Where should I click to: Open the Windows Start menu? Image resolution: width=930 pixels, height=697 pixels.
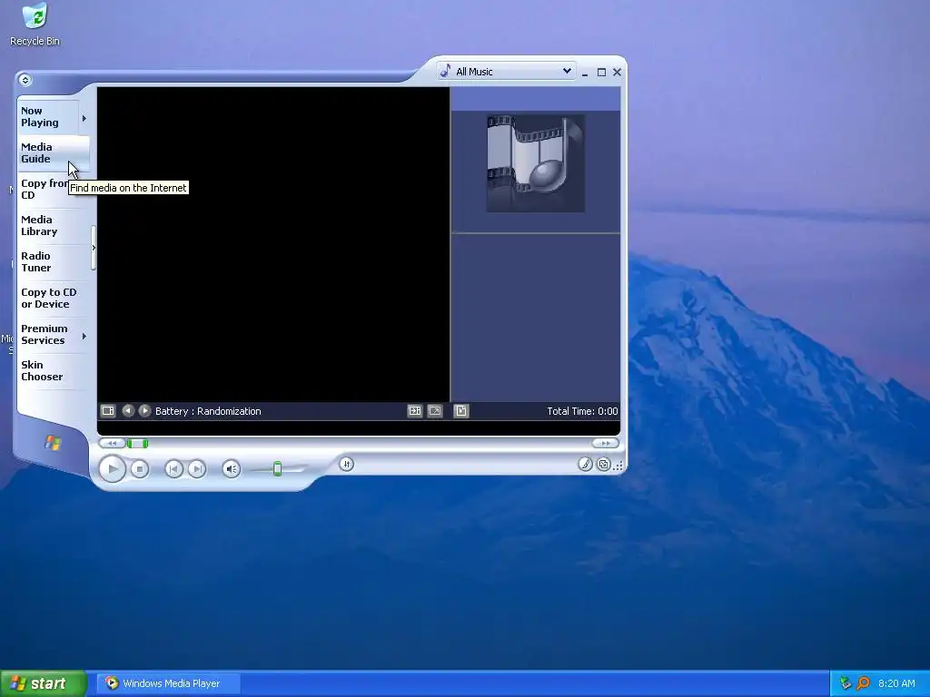point(44,683)
